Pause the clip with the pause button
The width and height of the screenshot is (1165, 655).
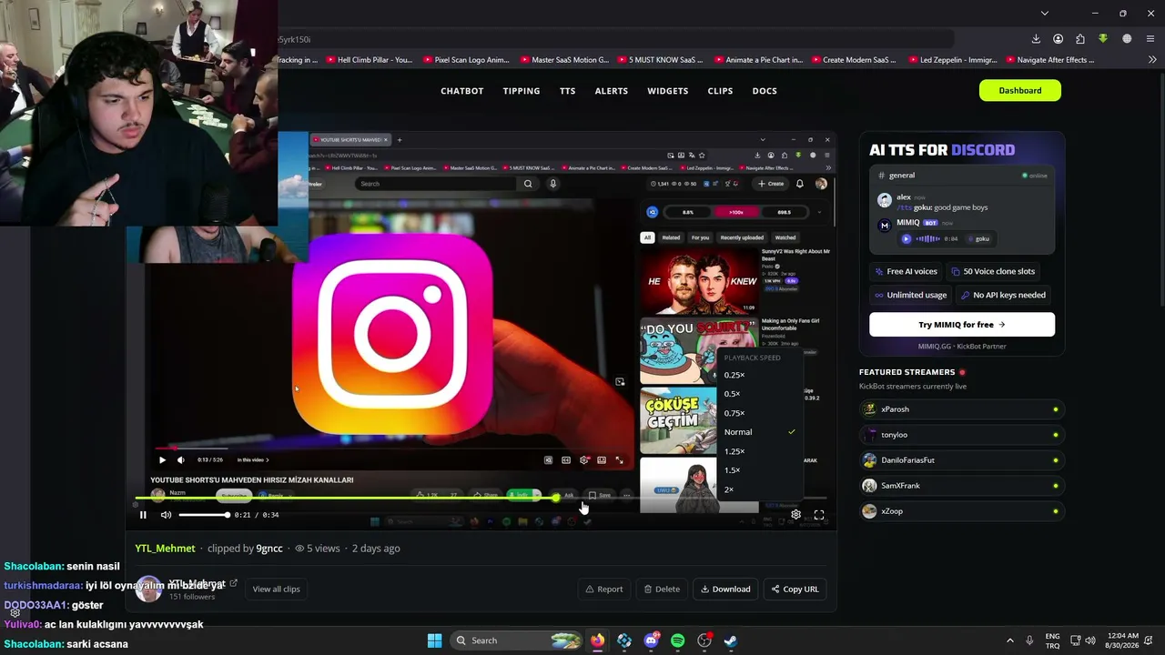coord(143,515)
